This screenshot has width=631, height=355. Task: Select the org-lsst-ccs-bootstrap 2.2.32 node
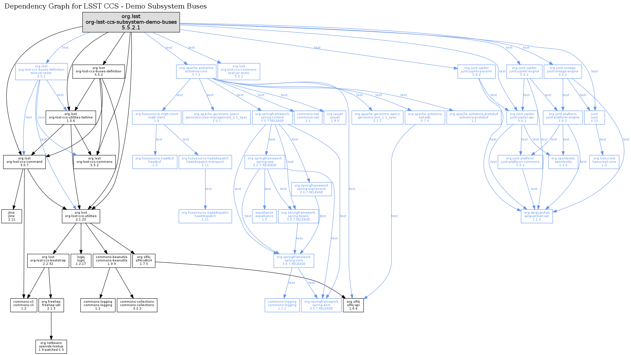point(48,261)
